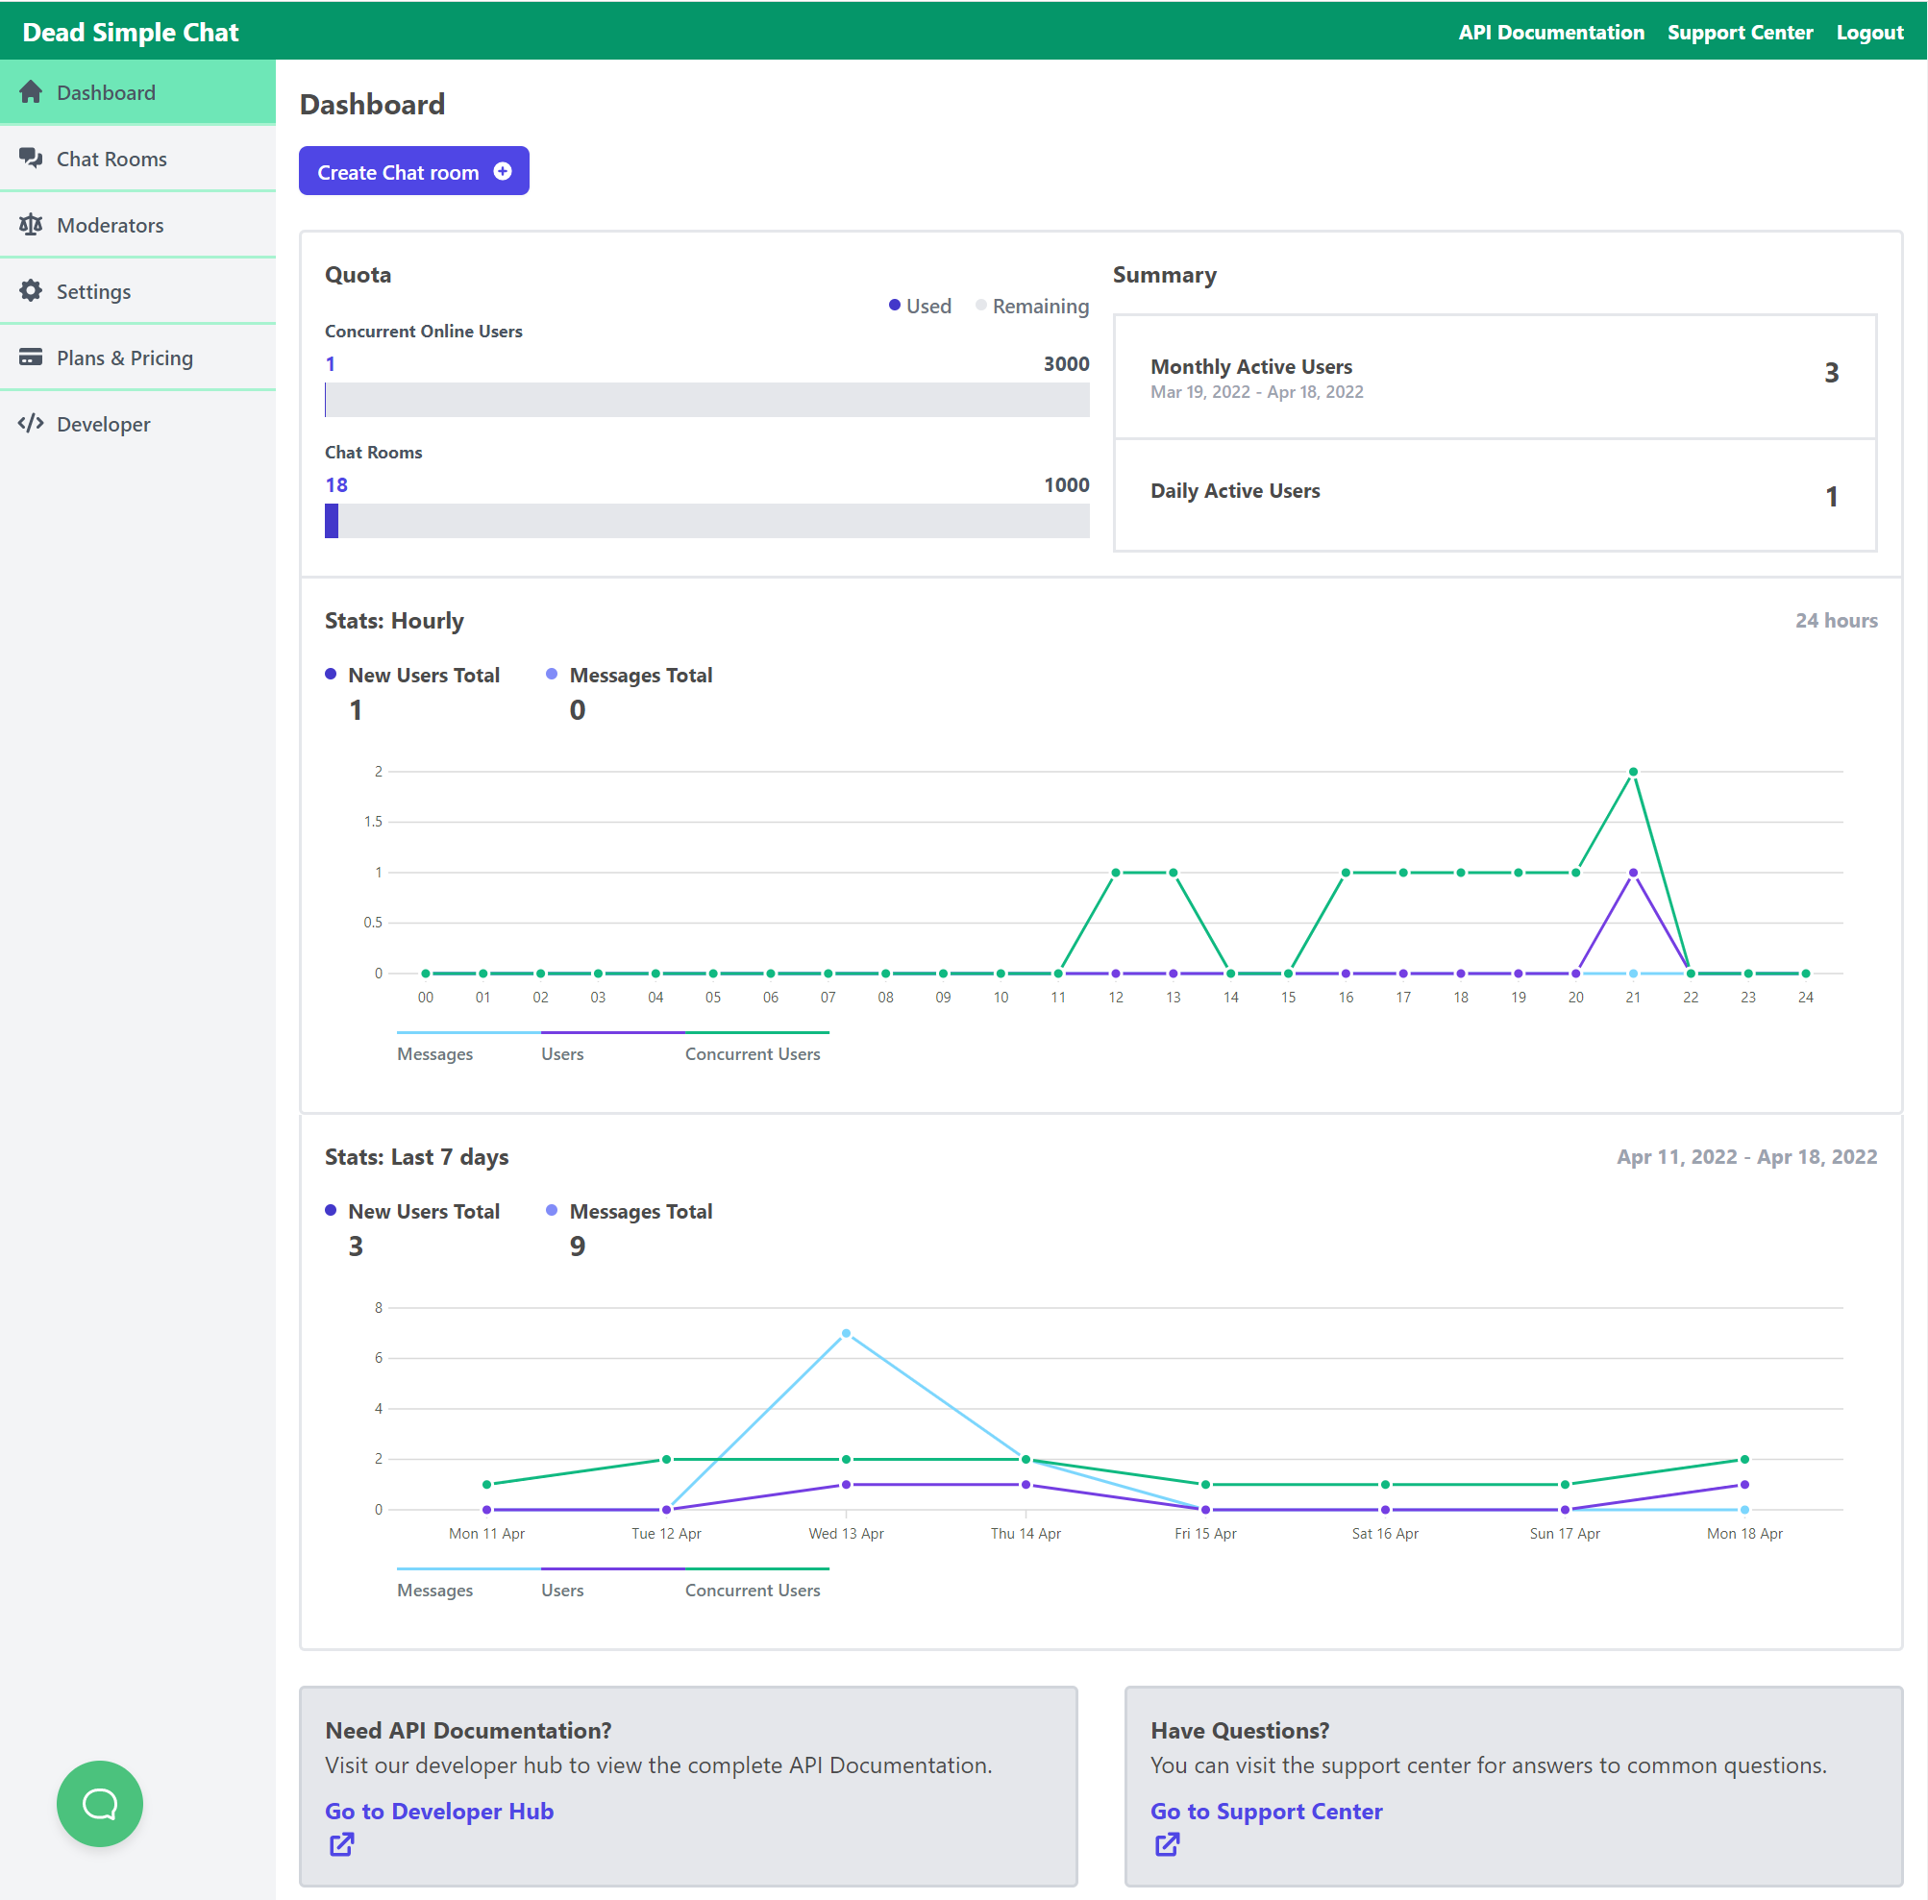
Task: Toggle Messages series in hourly chart legend
Action: (x=435, y=1053)
